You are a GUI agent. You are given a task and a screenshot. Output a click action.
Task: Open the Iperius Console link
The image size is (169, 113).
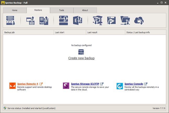(134, 84)
